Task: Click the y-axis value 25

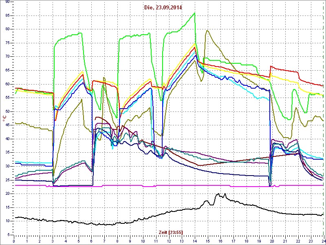Action: (7, 180)
